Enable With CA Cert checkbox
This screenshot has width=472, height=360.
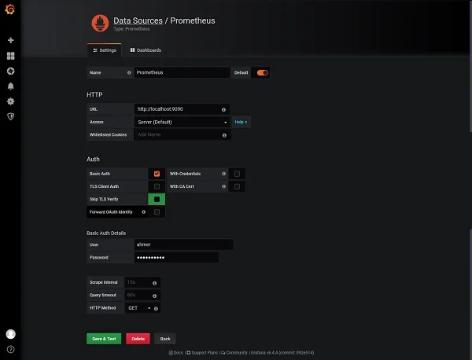tap(237, 186)
